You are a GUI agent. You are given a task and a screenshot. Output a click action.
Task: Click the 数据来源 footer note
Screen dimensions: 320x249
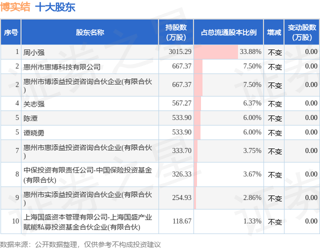[80, 244]
